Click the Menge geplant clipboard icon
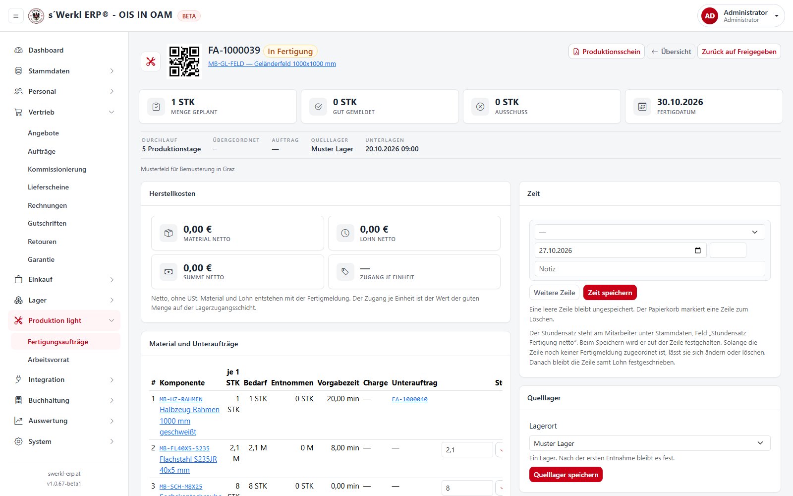Viewport: 793px width, 496px height. (156, 107)
